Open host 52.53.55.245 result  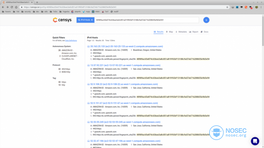click(125, 122)
